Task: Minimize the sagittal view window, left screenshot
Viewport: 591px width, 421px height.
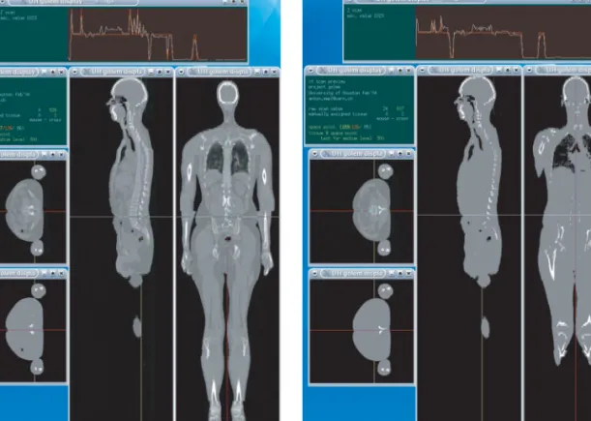Action: 151,72
